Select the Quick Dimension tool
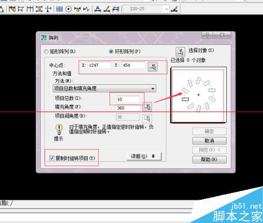This screenshot has width=263, height=223. pyautogui.click(x=12, y=9)
